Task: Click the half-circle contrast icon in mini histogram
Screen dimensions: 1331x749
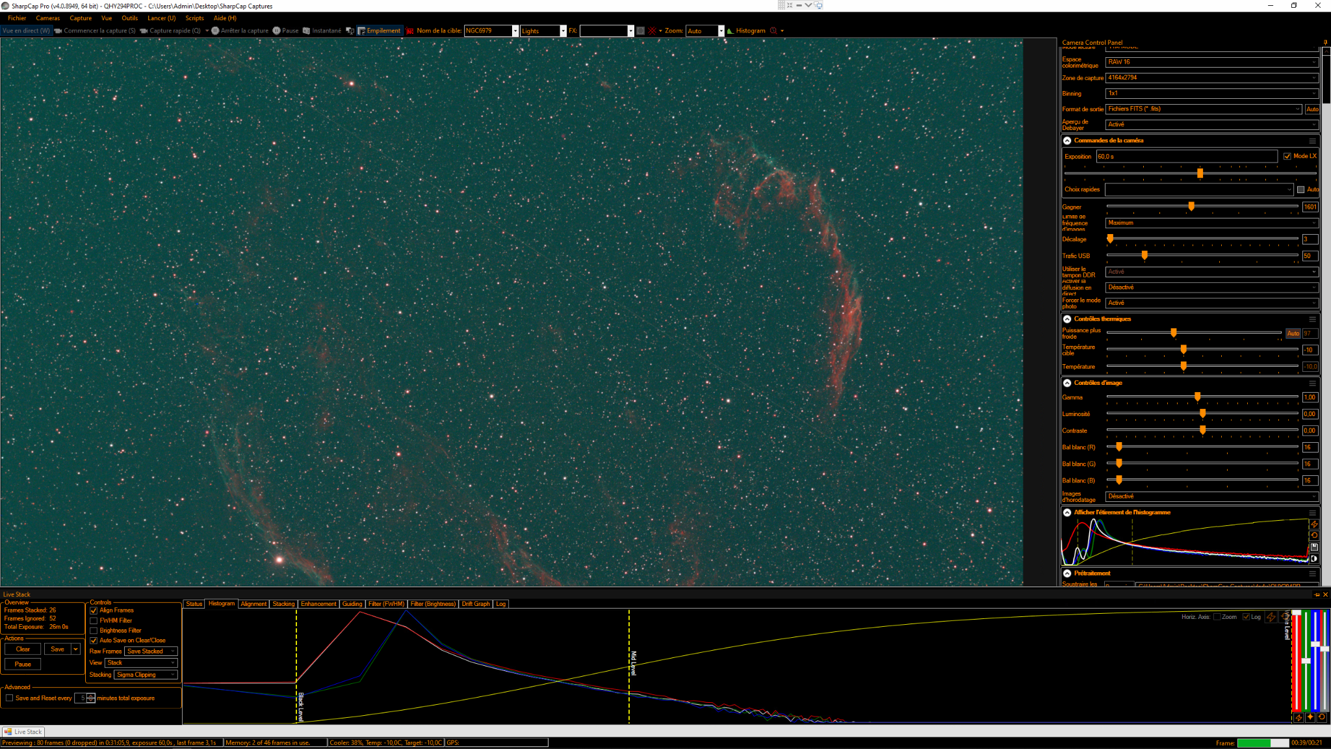Action: click(1314, 558)
